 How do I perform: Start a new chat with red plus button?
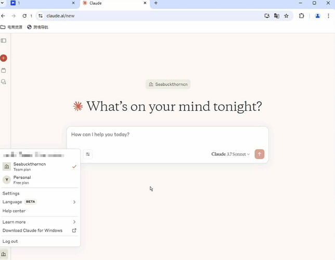pos(4,58)
